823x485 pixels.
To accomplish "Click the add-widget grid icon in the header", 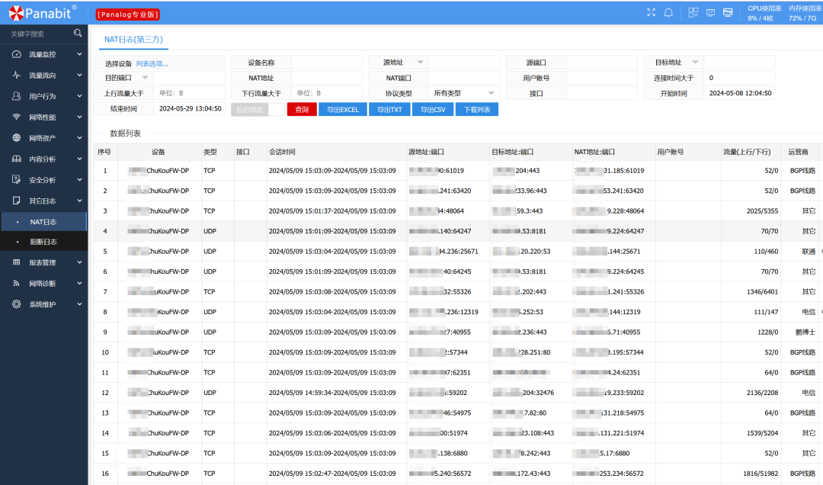I will (693, 13).
